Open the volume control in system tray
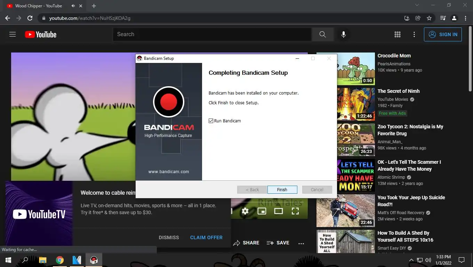The width and height of the screenshot is (473, 267). 428,260
